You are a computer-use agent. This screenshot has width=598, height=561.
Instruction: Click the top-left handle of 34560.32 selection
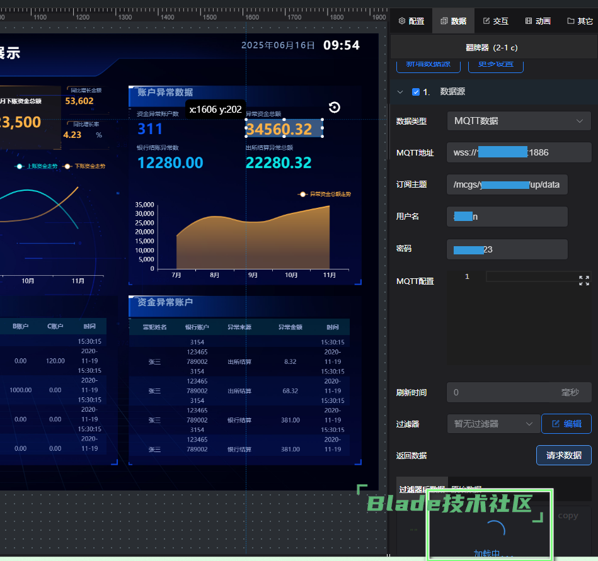[246, 120]
